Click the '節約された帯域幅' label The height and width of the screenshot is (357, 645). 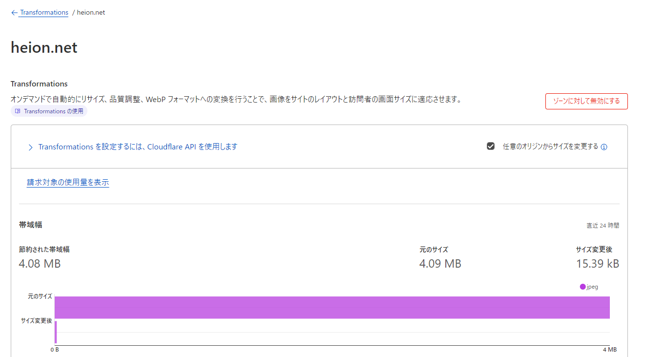click(44, 250)
